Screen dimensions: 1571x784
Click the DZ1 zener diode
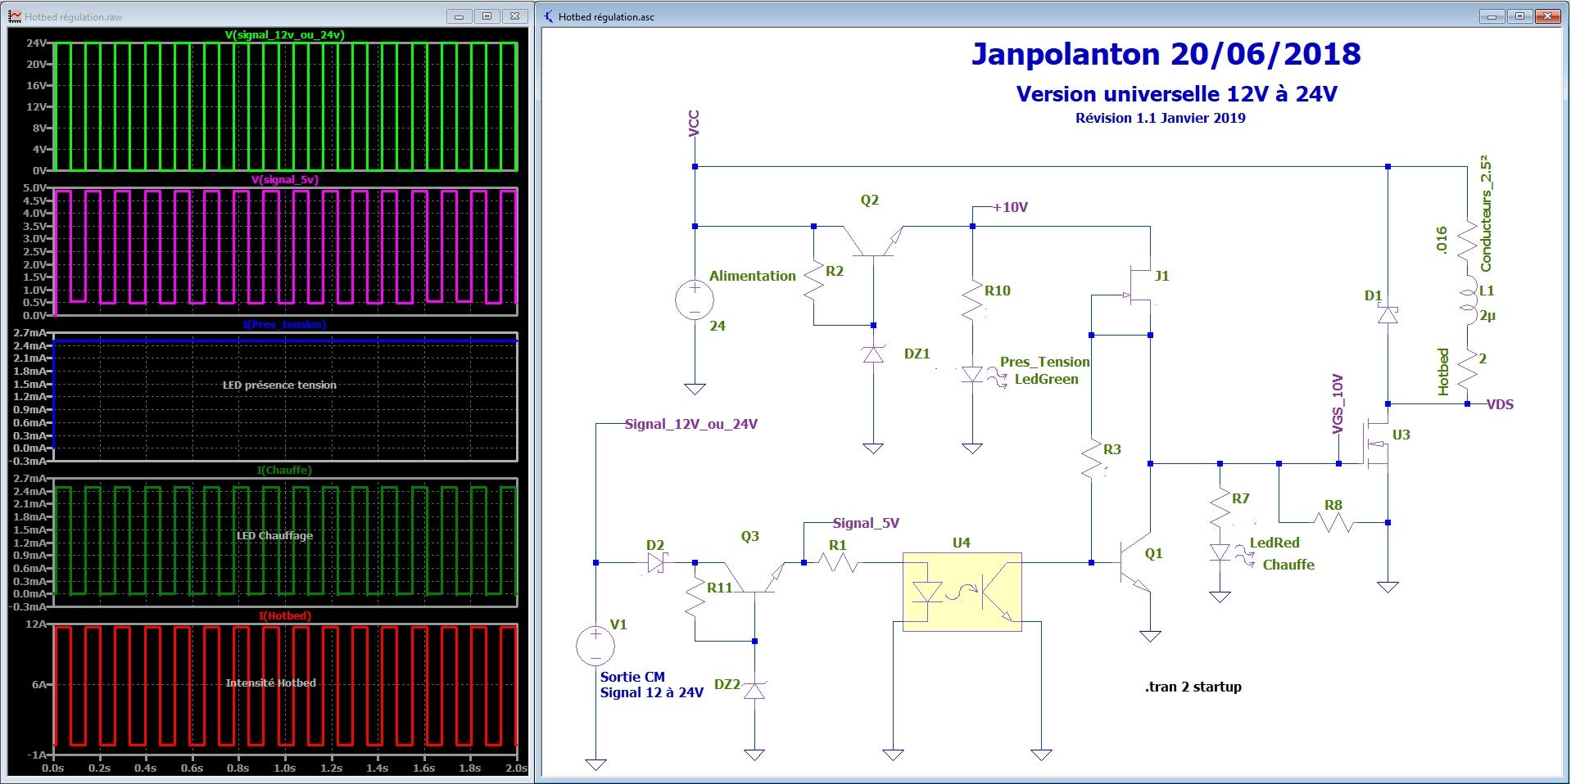point(874,354)
